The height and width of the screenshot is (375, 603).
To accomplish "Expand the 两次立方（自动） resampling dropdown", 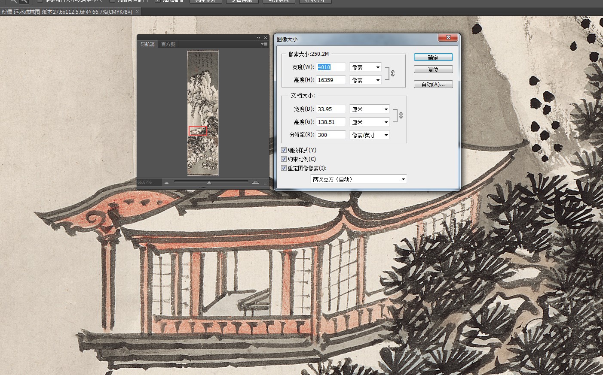I will pyautogui.click(x=358, y=179).
